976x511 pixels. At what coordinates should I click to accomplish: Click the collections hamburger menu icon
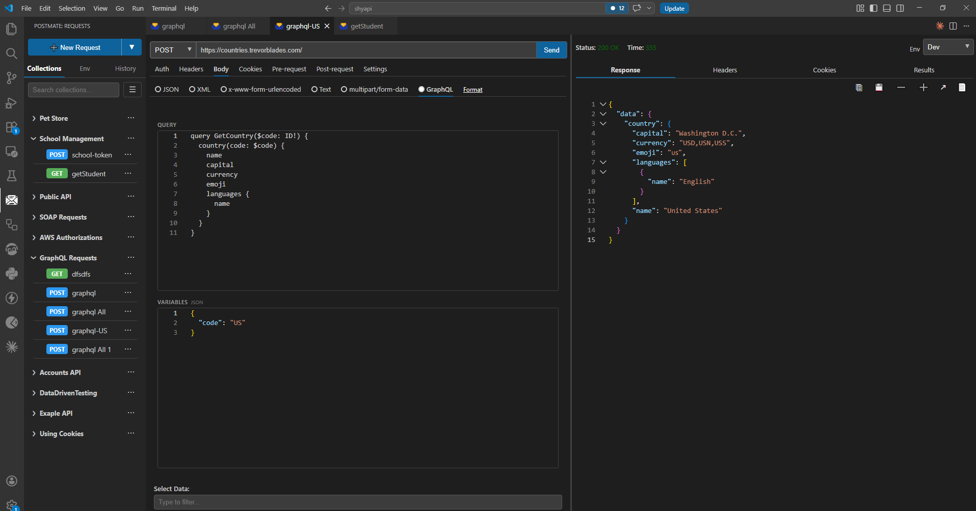click(x=133, y=90)
